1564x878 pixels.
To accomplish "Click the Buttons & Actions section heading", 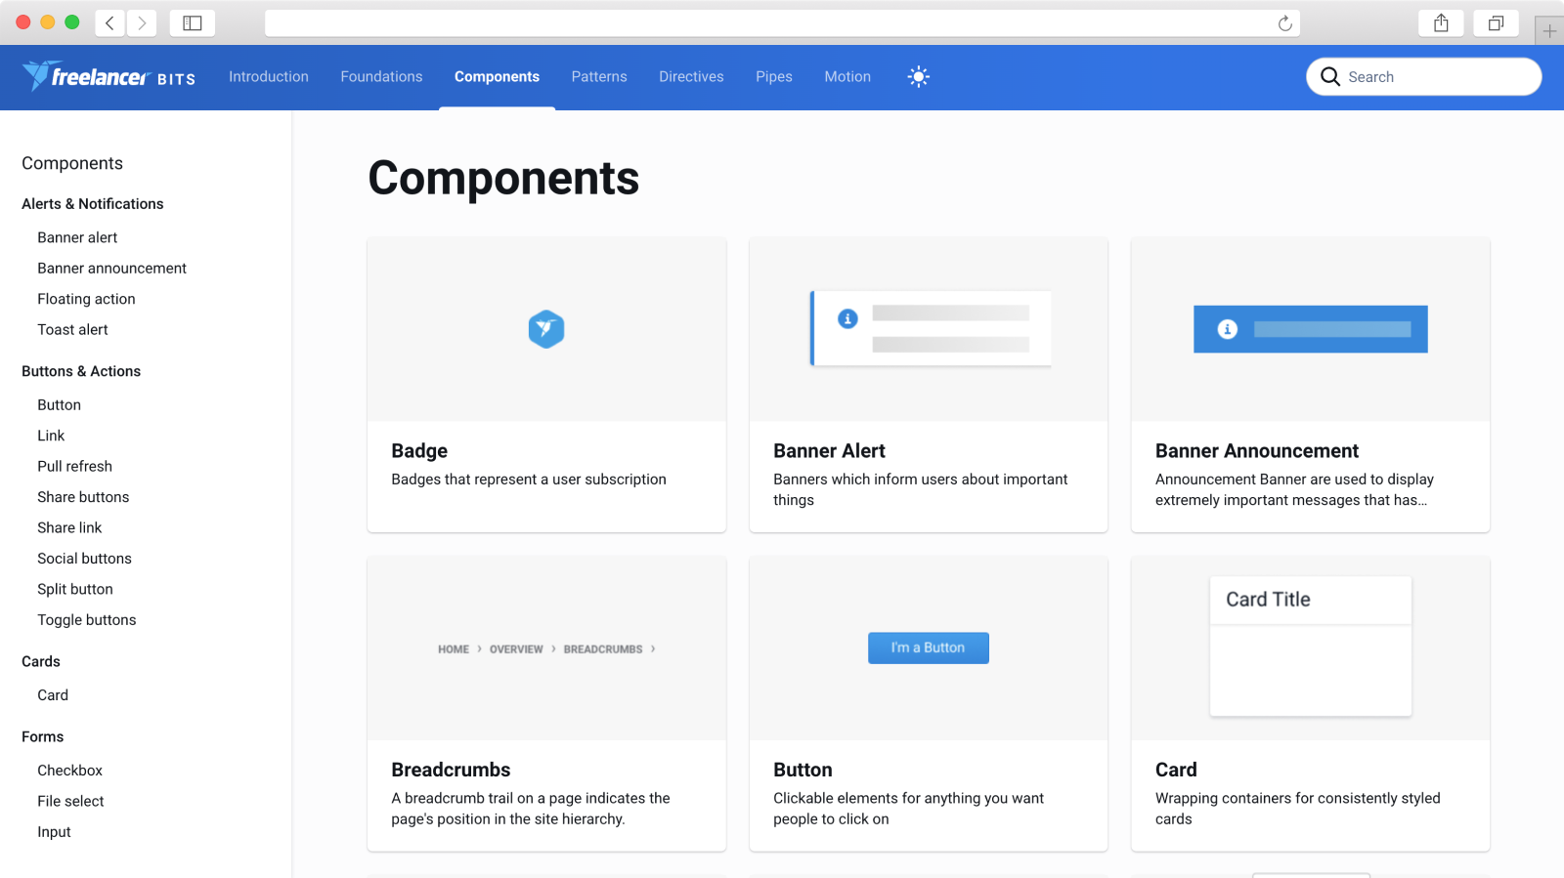I will (81, 371).
